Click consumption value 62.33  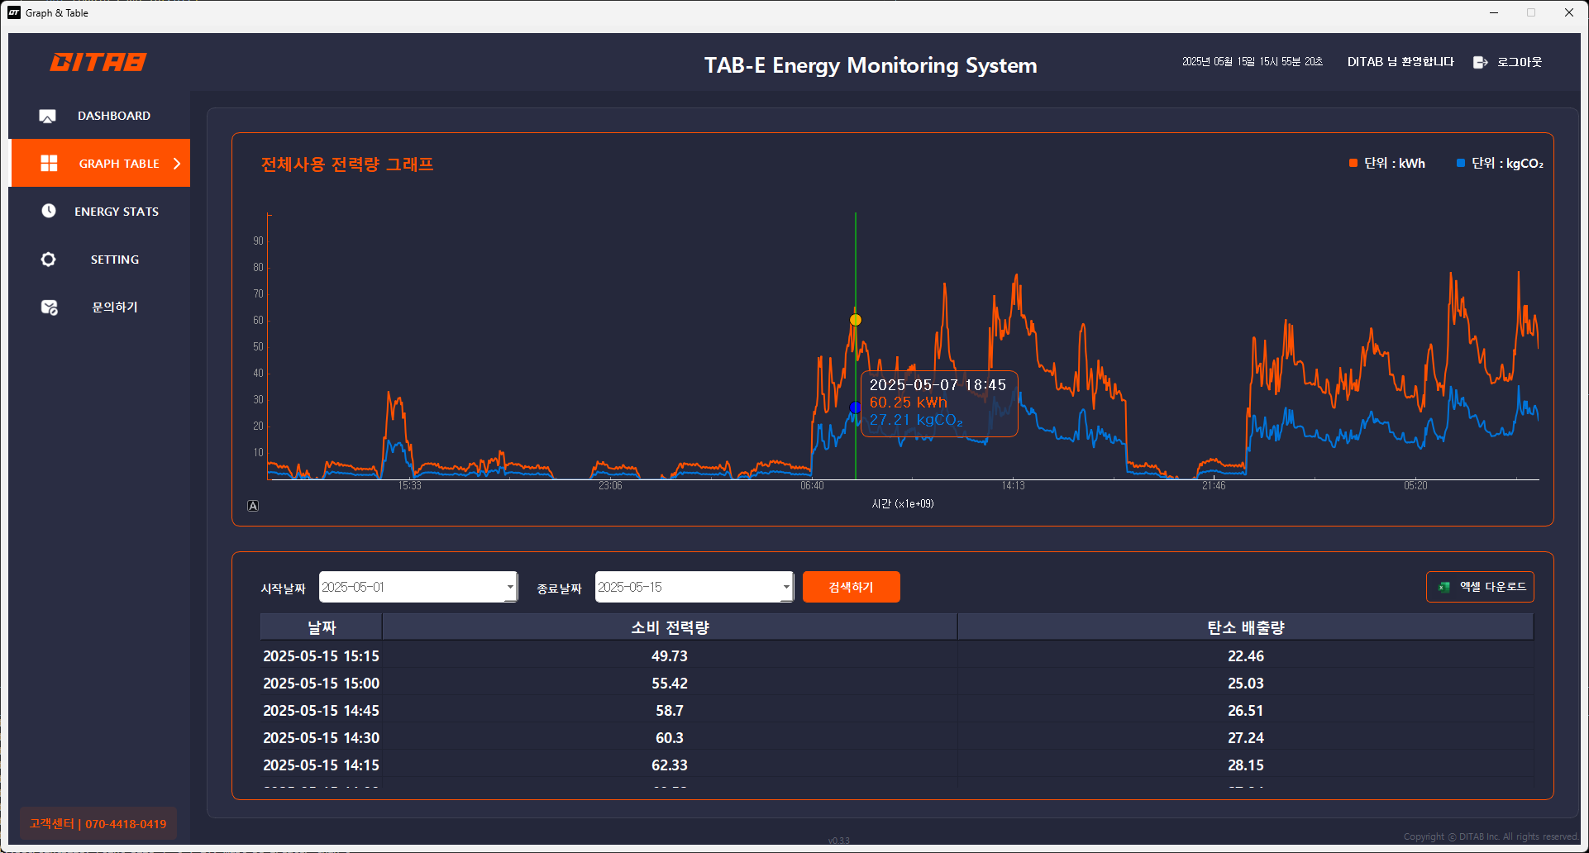click(670, 765)
